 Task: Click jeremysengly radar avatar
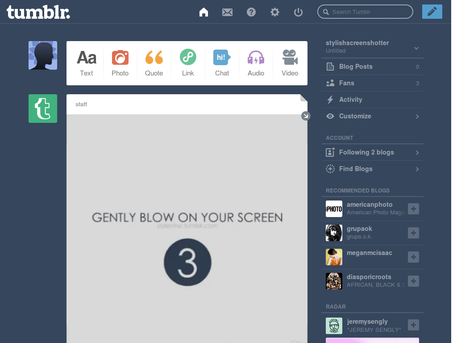[334, 326]
